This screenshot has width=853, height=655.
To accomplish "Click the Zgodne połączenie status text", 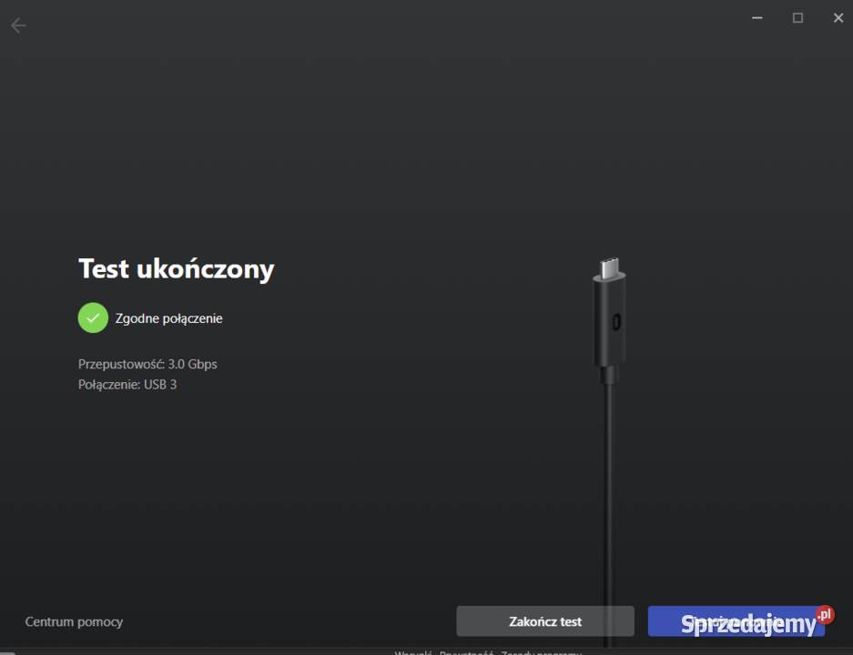I will pyautogui.click(x=168, y=318).
